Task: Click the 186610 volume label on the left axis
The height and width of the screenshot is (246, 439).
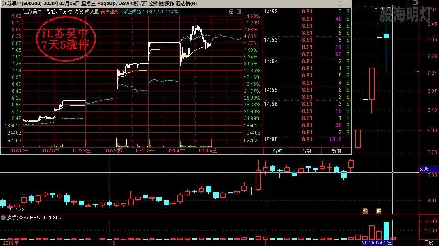Action: coord(13,126)
